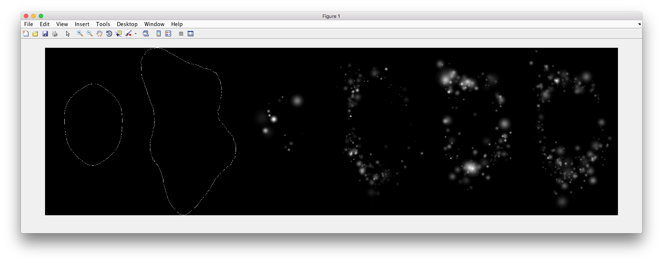Viewport: 663px width, 263px height.
Task: Select the Zoom In magnifier tool
Action: (x=80, y=34)
